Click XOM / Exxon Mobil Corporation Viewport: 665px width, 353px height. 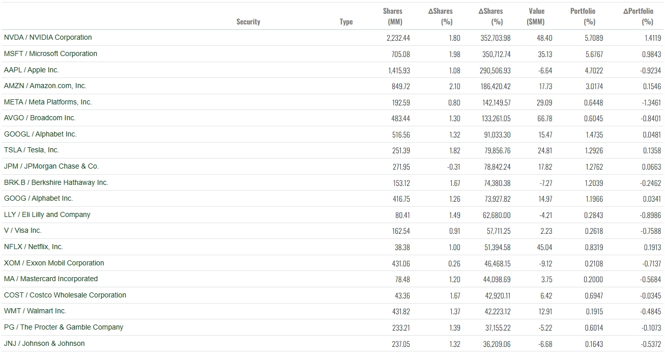click(x=54, y=263)
